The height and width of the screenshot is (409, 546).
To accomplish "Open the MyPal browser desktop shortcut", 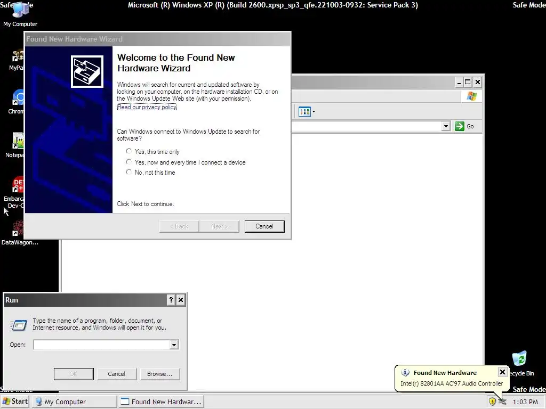I will coord(17,60).
